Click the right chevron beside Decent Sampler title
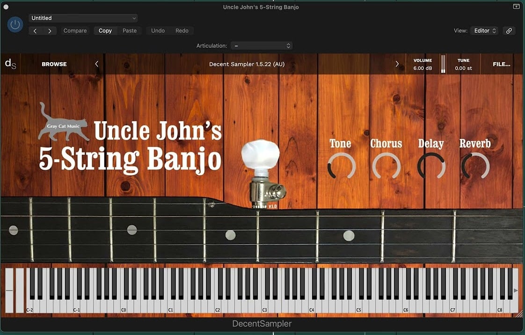525x335 pixels. 397,64
